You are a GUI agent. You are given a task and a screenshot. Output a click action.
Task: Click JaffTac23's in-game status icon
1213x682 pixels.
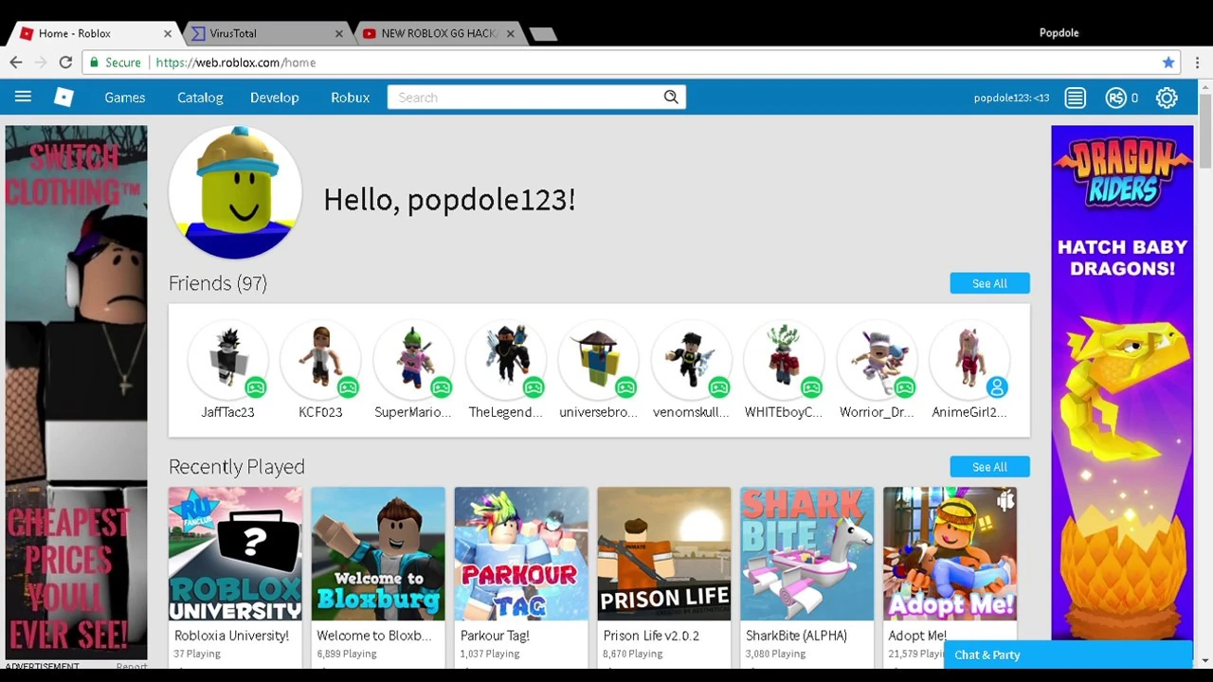click(x=255, y=387)
